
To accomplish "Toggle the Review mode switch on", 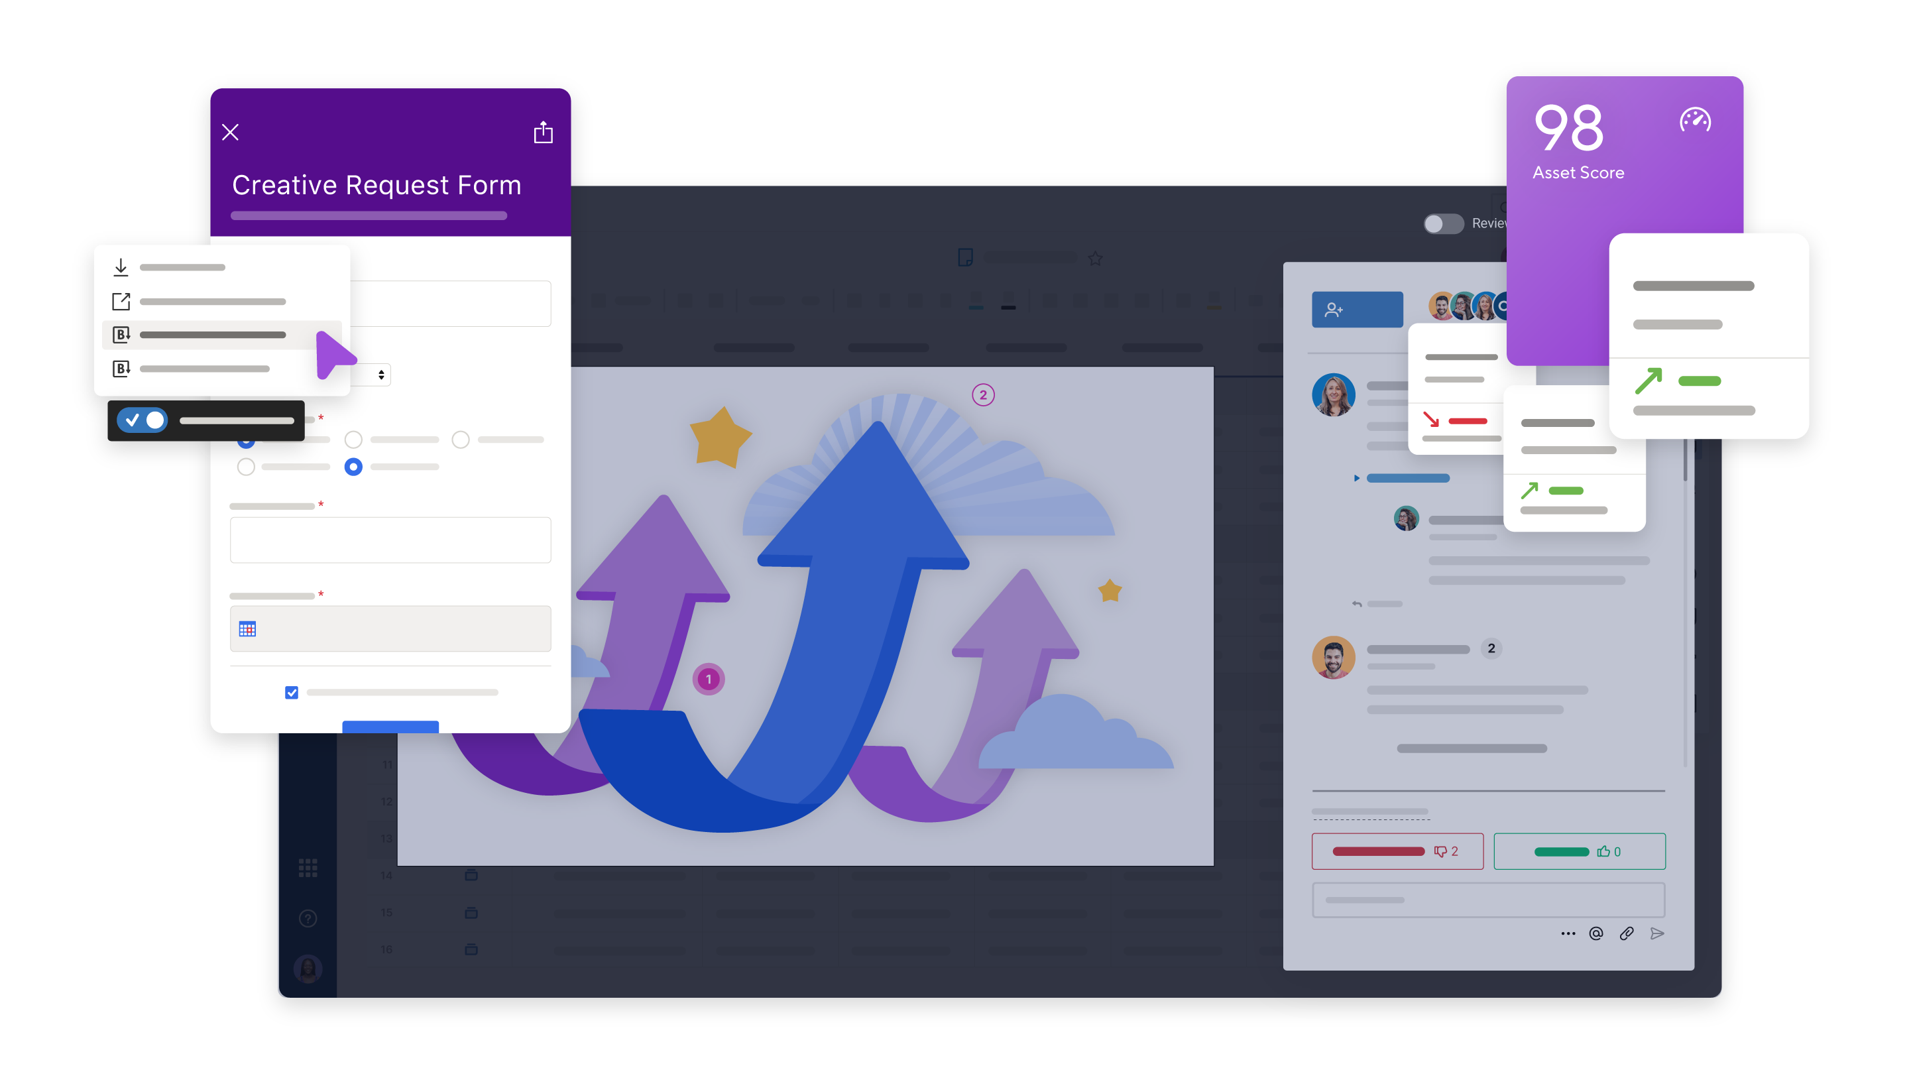I will click(x=1441, y=221).
